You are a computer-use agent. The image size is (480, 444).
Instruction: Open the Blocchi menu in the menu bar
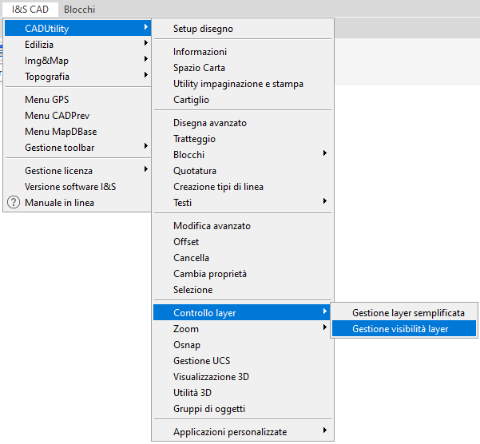(79, 9)
